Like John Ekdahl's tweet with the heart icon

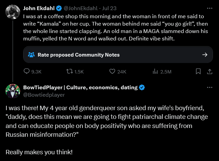112,71
